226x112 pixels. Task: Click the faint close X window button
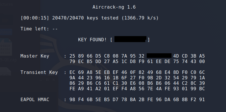[x=54, y=80]
